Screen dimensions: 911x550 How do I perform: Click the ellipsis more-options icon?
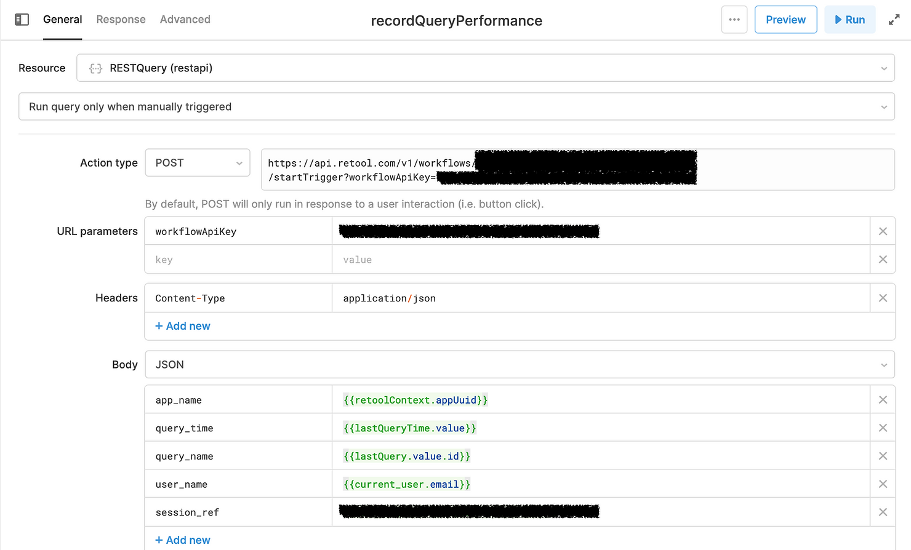(x=734, y=19)
